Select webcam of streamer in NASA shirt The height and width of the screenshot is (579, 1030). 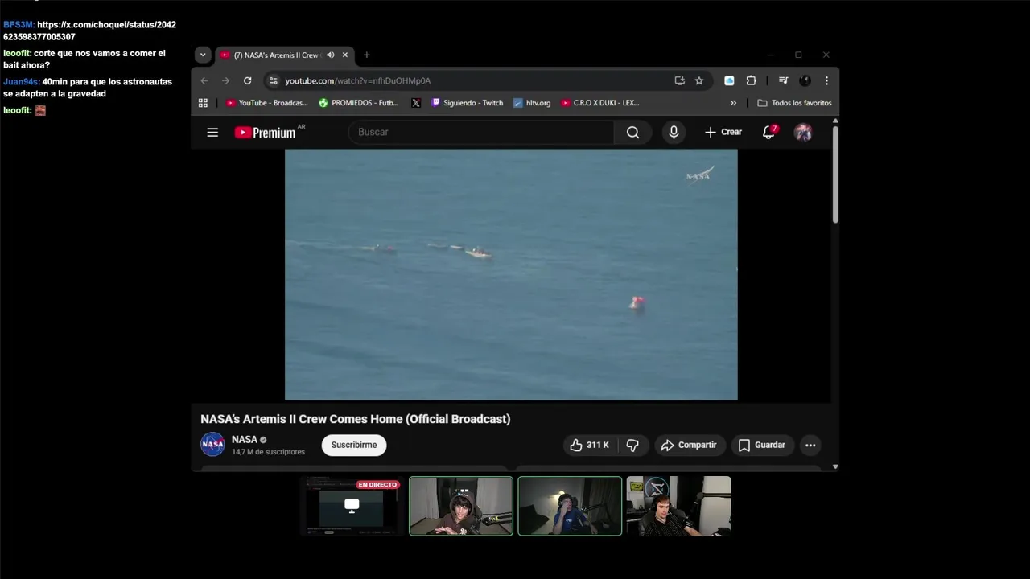(x=570, y=506)
